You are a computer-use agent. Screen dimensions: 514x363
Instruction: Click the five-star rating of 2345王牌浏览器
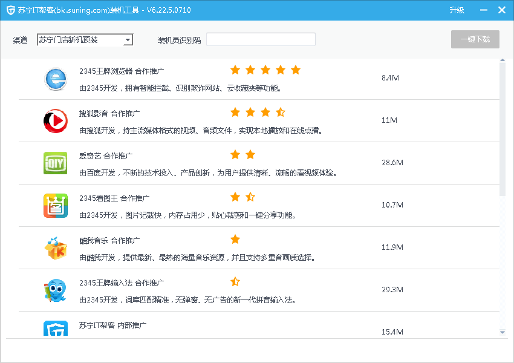coord(265,70)
